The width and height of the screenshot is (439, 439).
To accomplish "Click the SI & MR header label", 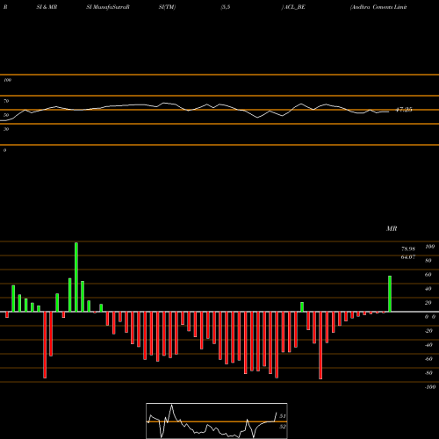I will click(47, 7).
